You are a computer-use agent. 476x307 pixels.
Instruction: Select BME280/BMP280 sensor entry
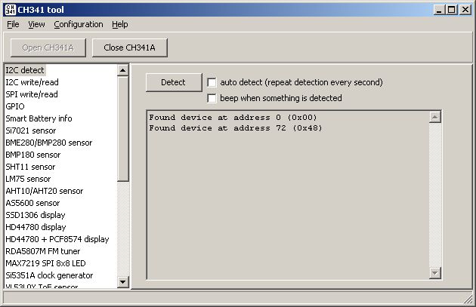[49, 143]
